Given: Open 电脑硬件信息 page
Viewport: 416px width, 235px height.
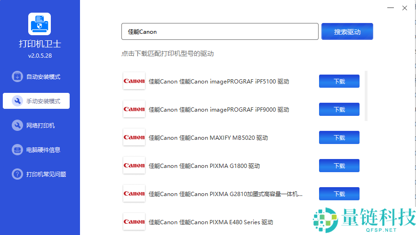Looking at the screenshot, I should (x=36, y=150).
